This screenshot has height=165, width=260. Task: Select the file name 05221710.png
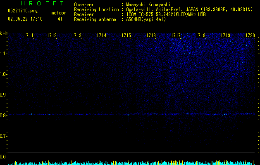(x=23, y=11)
